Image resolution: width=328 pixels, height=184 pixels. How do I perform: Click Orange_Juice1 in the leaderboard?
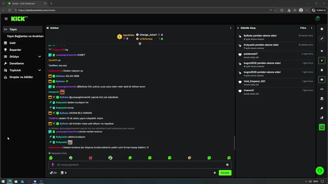148,35
